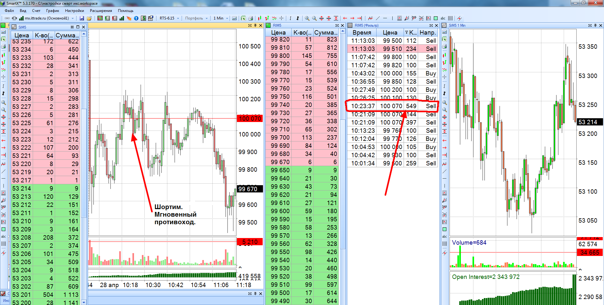Viewport: 604px width, 305px height.
Task: Click the red right arrow in the top toolbar
Action: point(352,18)
